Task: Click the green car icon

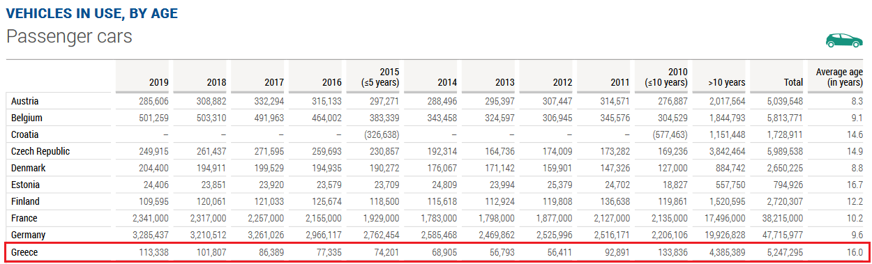Action: [x=843, y=40]
